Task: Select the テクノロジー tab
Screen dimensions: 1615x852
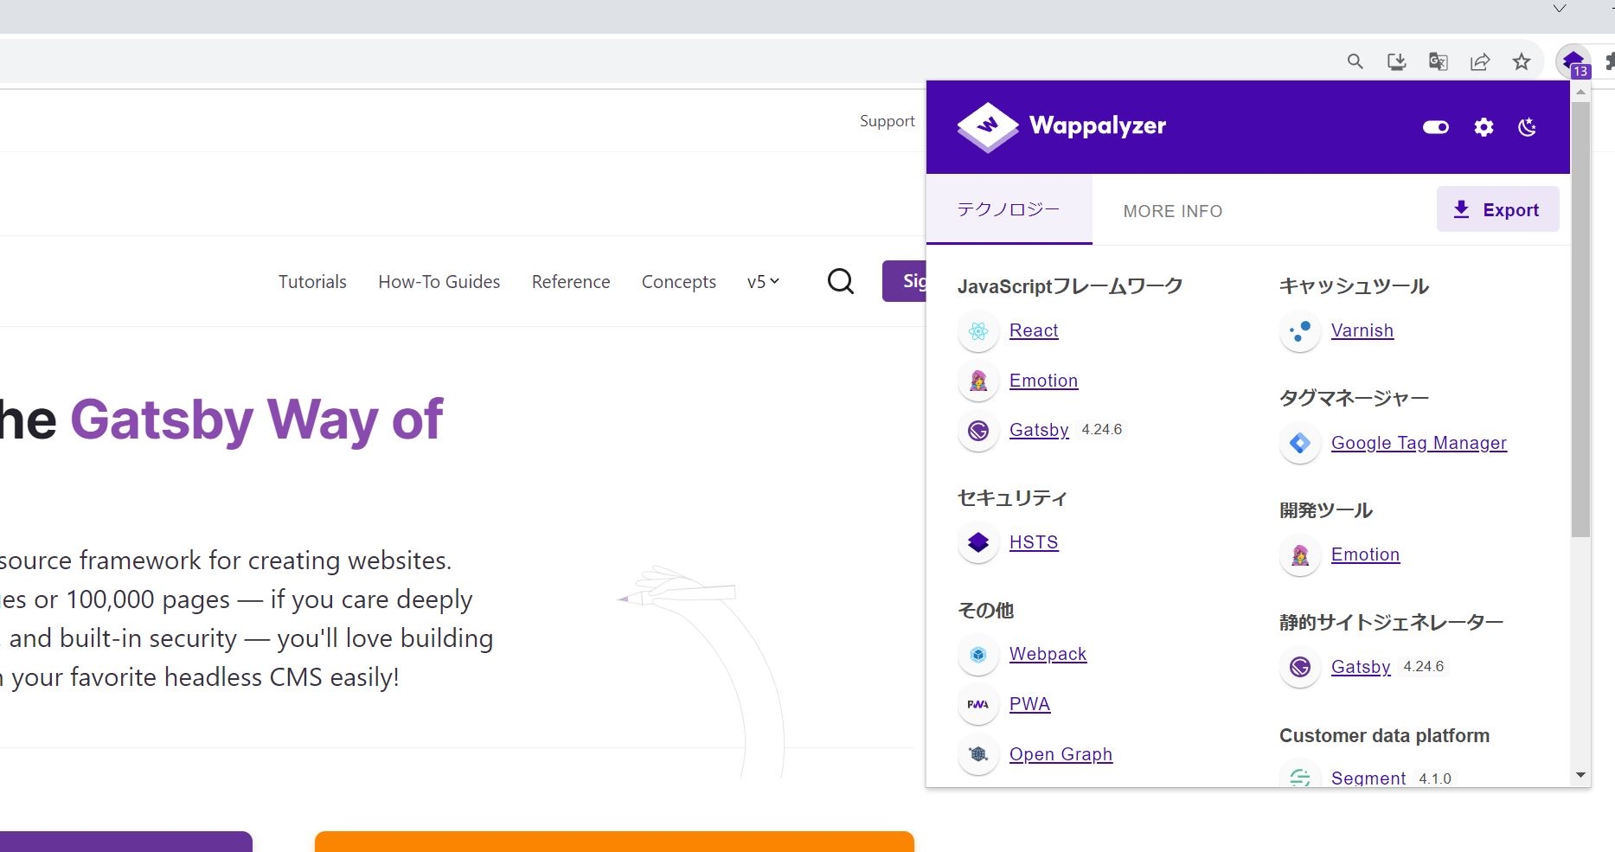Action: (1009, 210)
